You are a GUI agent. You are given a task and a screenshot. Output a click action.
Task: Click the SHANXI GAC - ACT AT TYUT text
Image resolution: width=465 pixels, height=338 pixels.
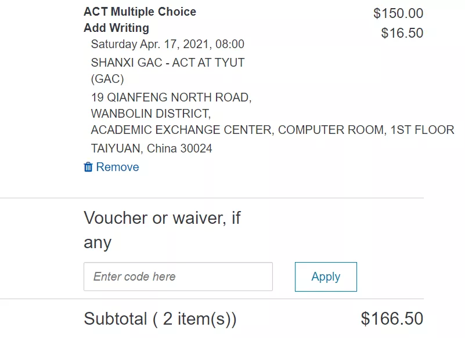click(168, 63)
